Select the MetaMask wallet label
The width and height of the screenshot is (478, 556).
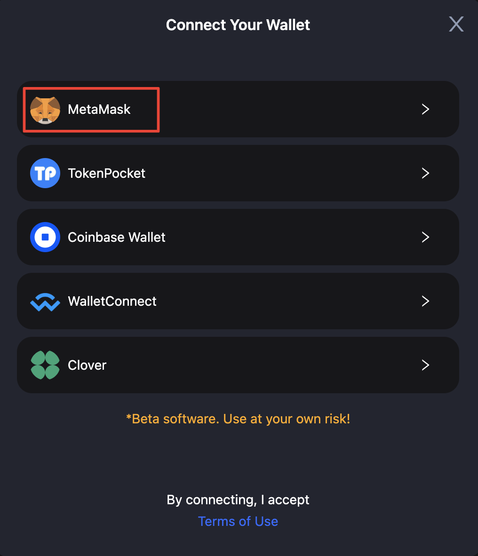click(99, 110)
